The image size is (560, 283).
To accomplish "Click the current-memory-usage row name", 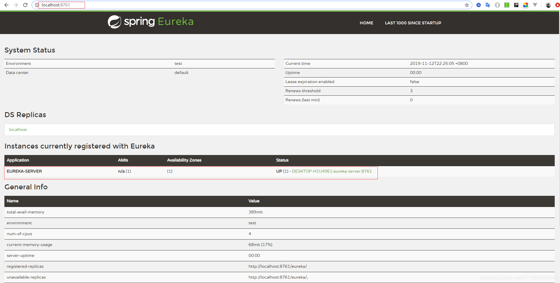I will pyautogui.click(x=29, y=245).
